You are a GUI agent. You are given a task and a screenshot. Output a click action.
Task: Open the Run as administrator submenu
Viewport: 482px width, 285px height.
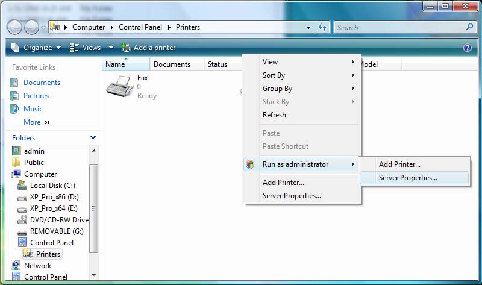click(x=302, y=164)
